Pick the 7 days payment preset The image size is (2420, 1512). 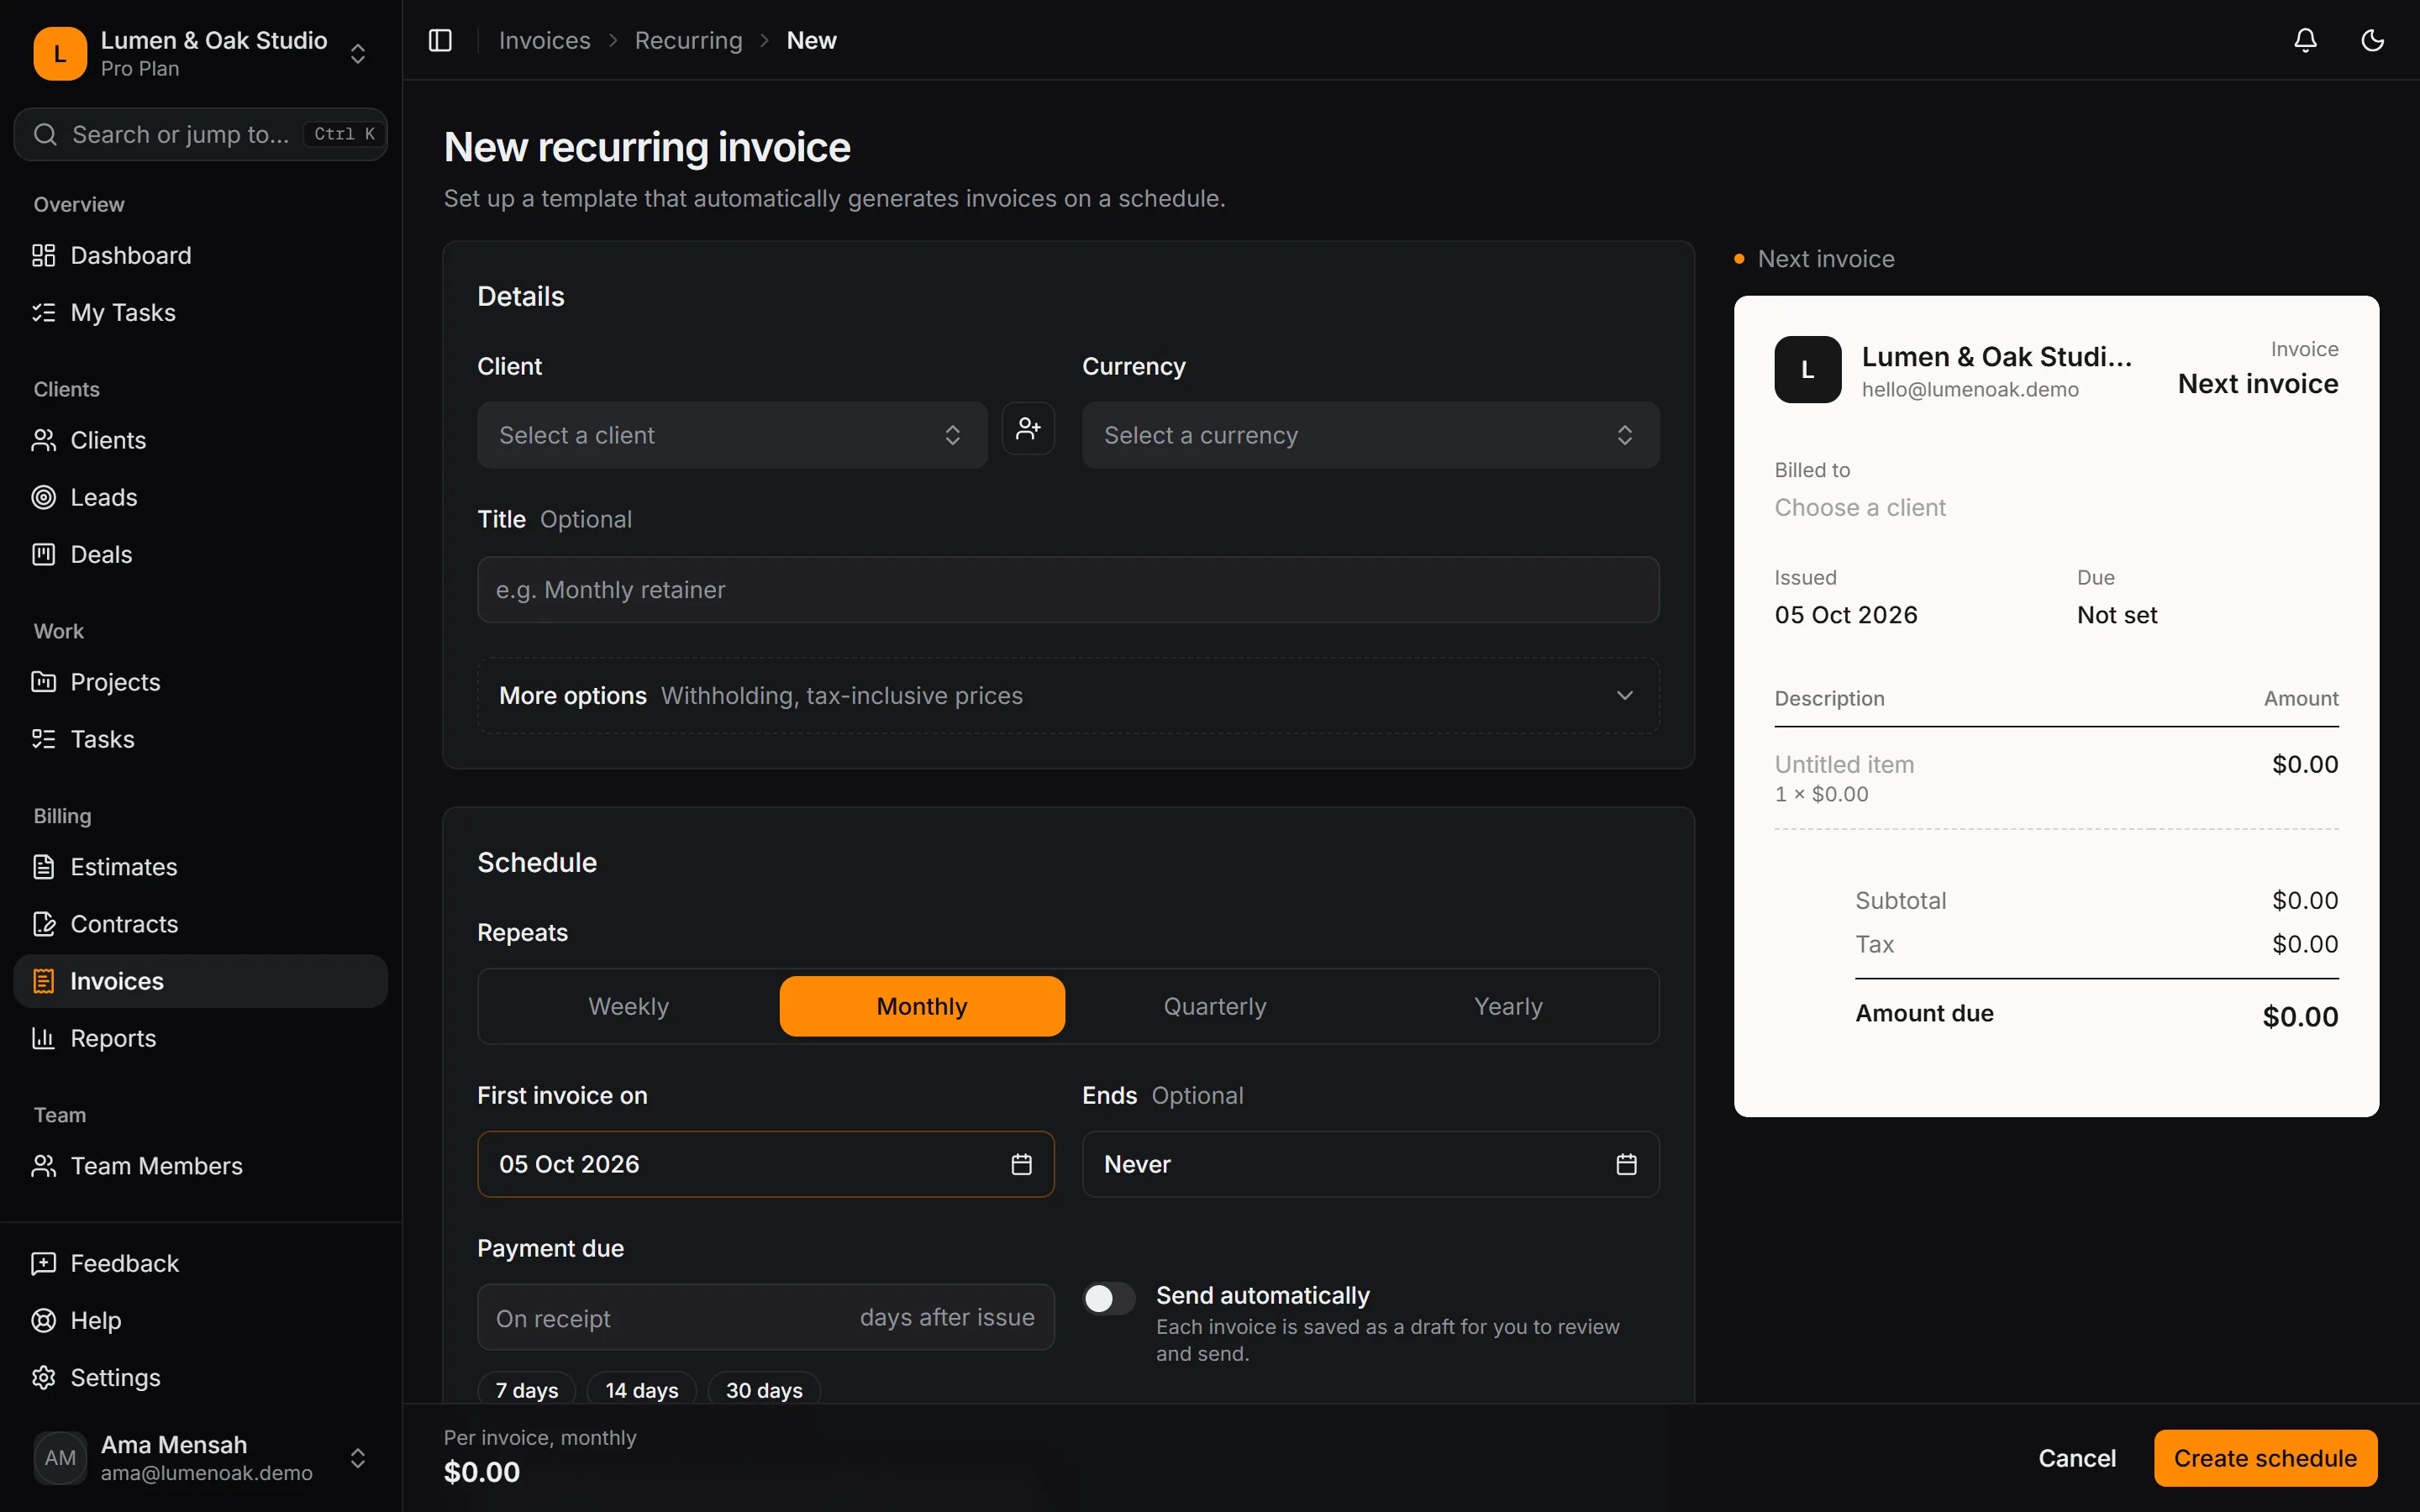pos(527,1390)
